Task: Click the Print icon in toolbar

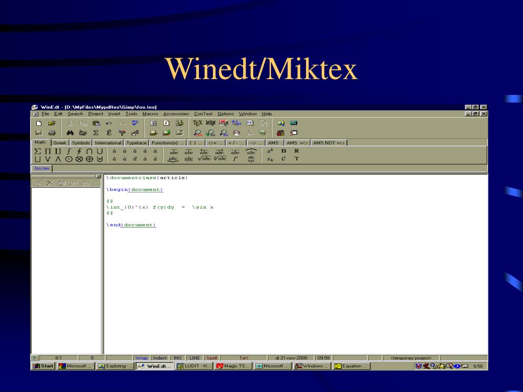Action: (x=52, y=133)
